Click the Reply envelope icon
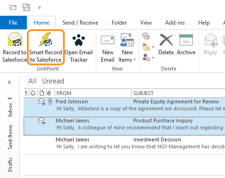 (x=211, y=40)
